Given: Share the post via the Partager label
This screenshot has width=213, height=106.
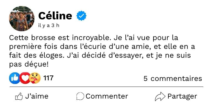Looking at the screenshot, I should tap(182, 96).
